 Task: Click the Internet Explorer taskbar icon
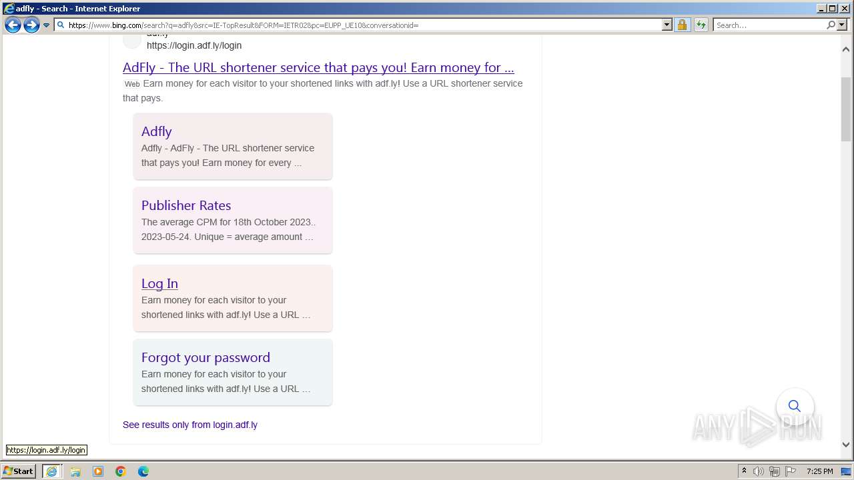click(x=51, y=471)
